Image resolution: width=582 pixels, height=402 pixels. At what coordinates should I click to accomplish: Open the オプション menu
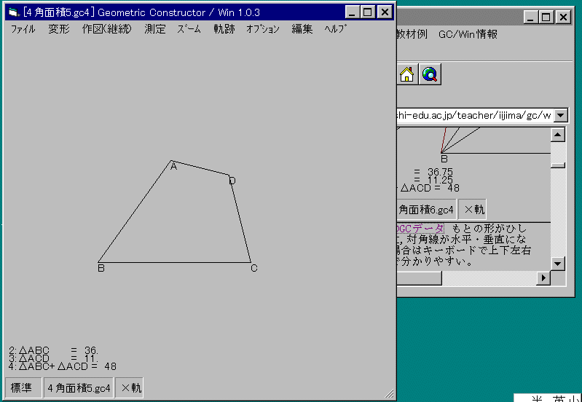click(263, 29)
